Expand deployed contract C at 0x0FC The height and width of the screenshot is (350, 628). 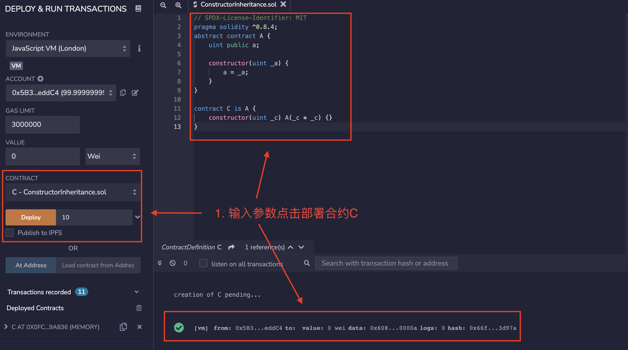6,327
